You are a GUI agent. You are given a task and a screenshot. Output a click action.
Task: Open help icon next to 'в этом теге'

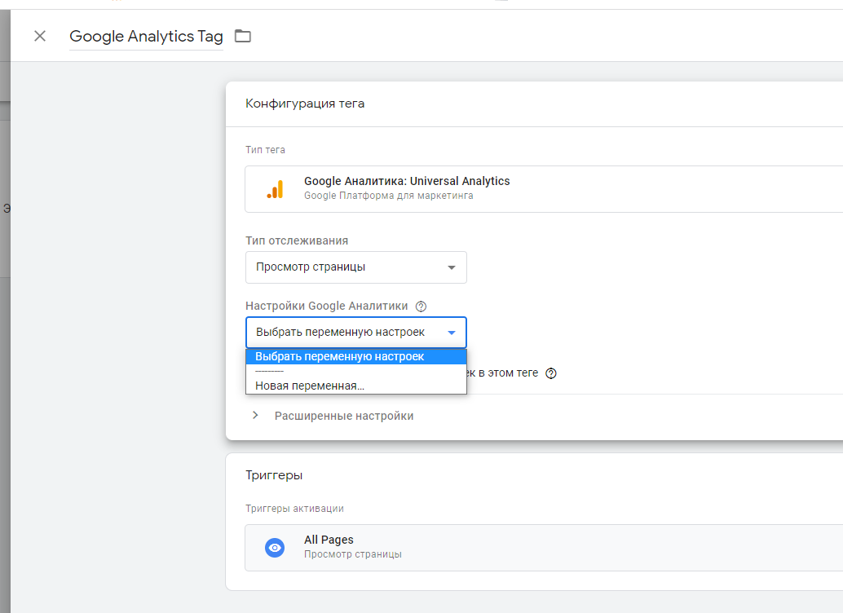(550, 373)
